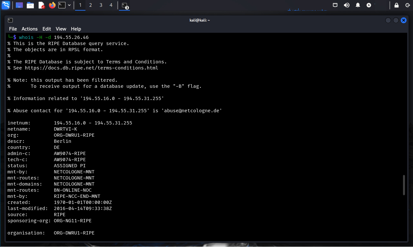Select the grouped terminal taskbar button
The height and width of the screenshot is (247, 413).
pos(125,5)
